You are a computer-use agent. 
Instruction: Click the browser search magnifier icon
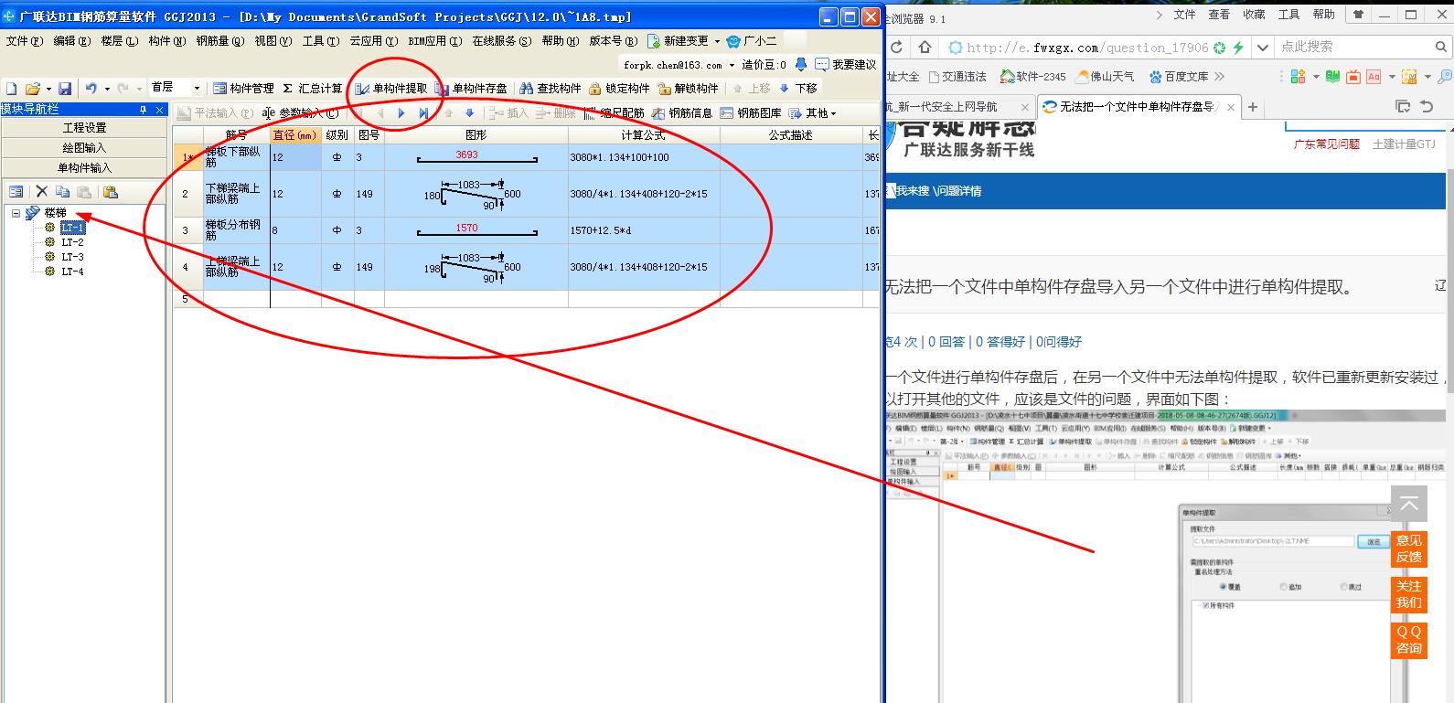coord(1440,47)
